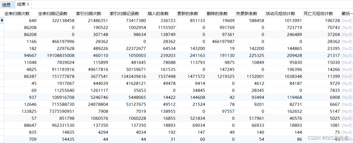Select cell with value 241163
This screenshot has width=353, height=143.
pyautogui.click(x=191, y=56)
